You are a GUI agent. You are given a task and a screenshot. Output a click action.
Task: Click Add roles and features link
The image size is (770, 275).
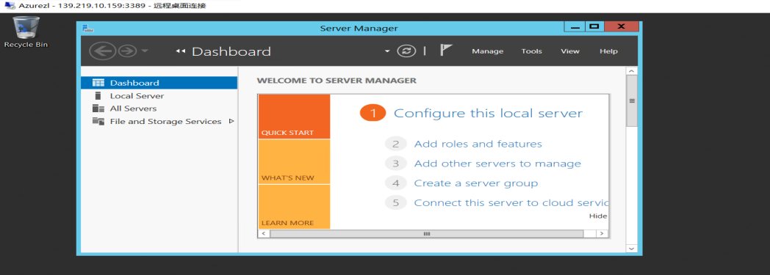click(478, 144)
